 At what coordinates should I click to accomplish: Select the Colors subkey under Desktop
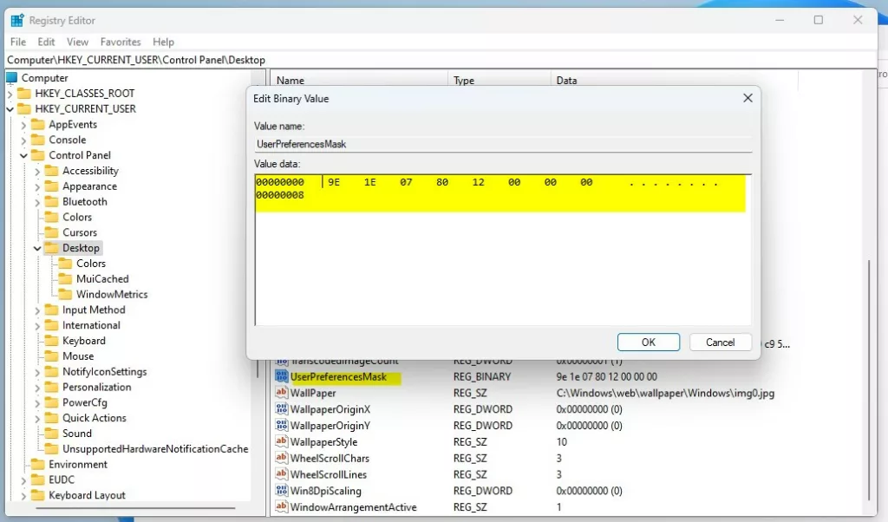[x=90, y=264]
